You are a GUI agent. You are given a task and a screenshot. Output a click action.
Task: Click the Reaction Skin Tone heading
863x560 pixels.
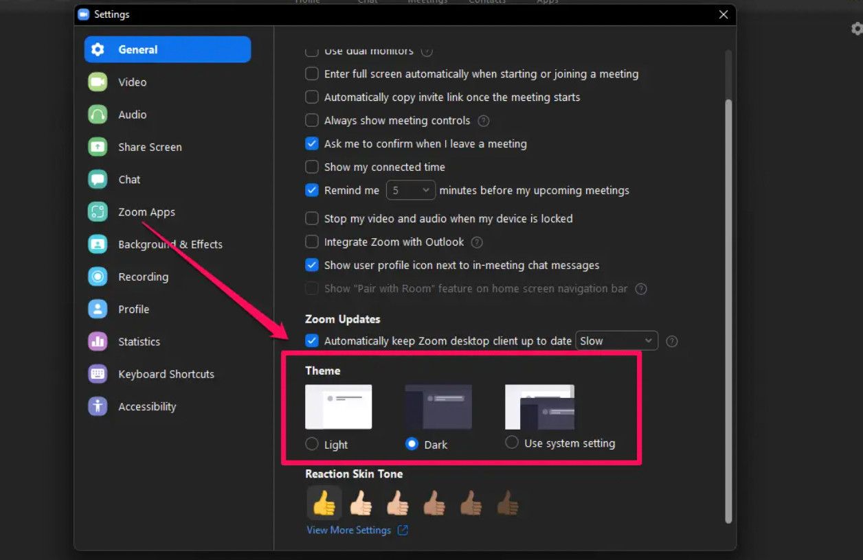pos(354,474)
